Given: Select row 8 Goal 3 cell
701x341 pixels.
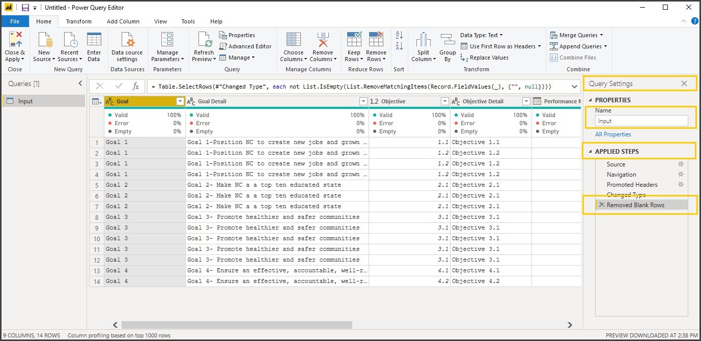Looking at the screenshot, I should [x=145, y=217].
